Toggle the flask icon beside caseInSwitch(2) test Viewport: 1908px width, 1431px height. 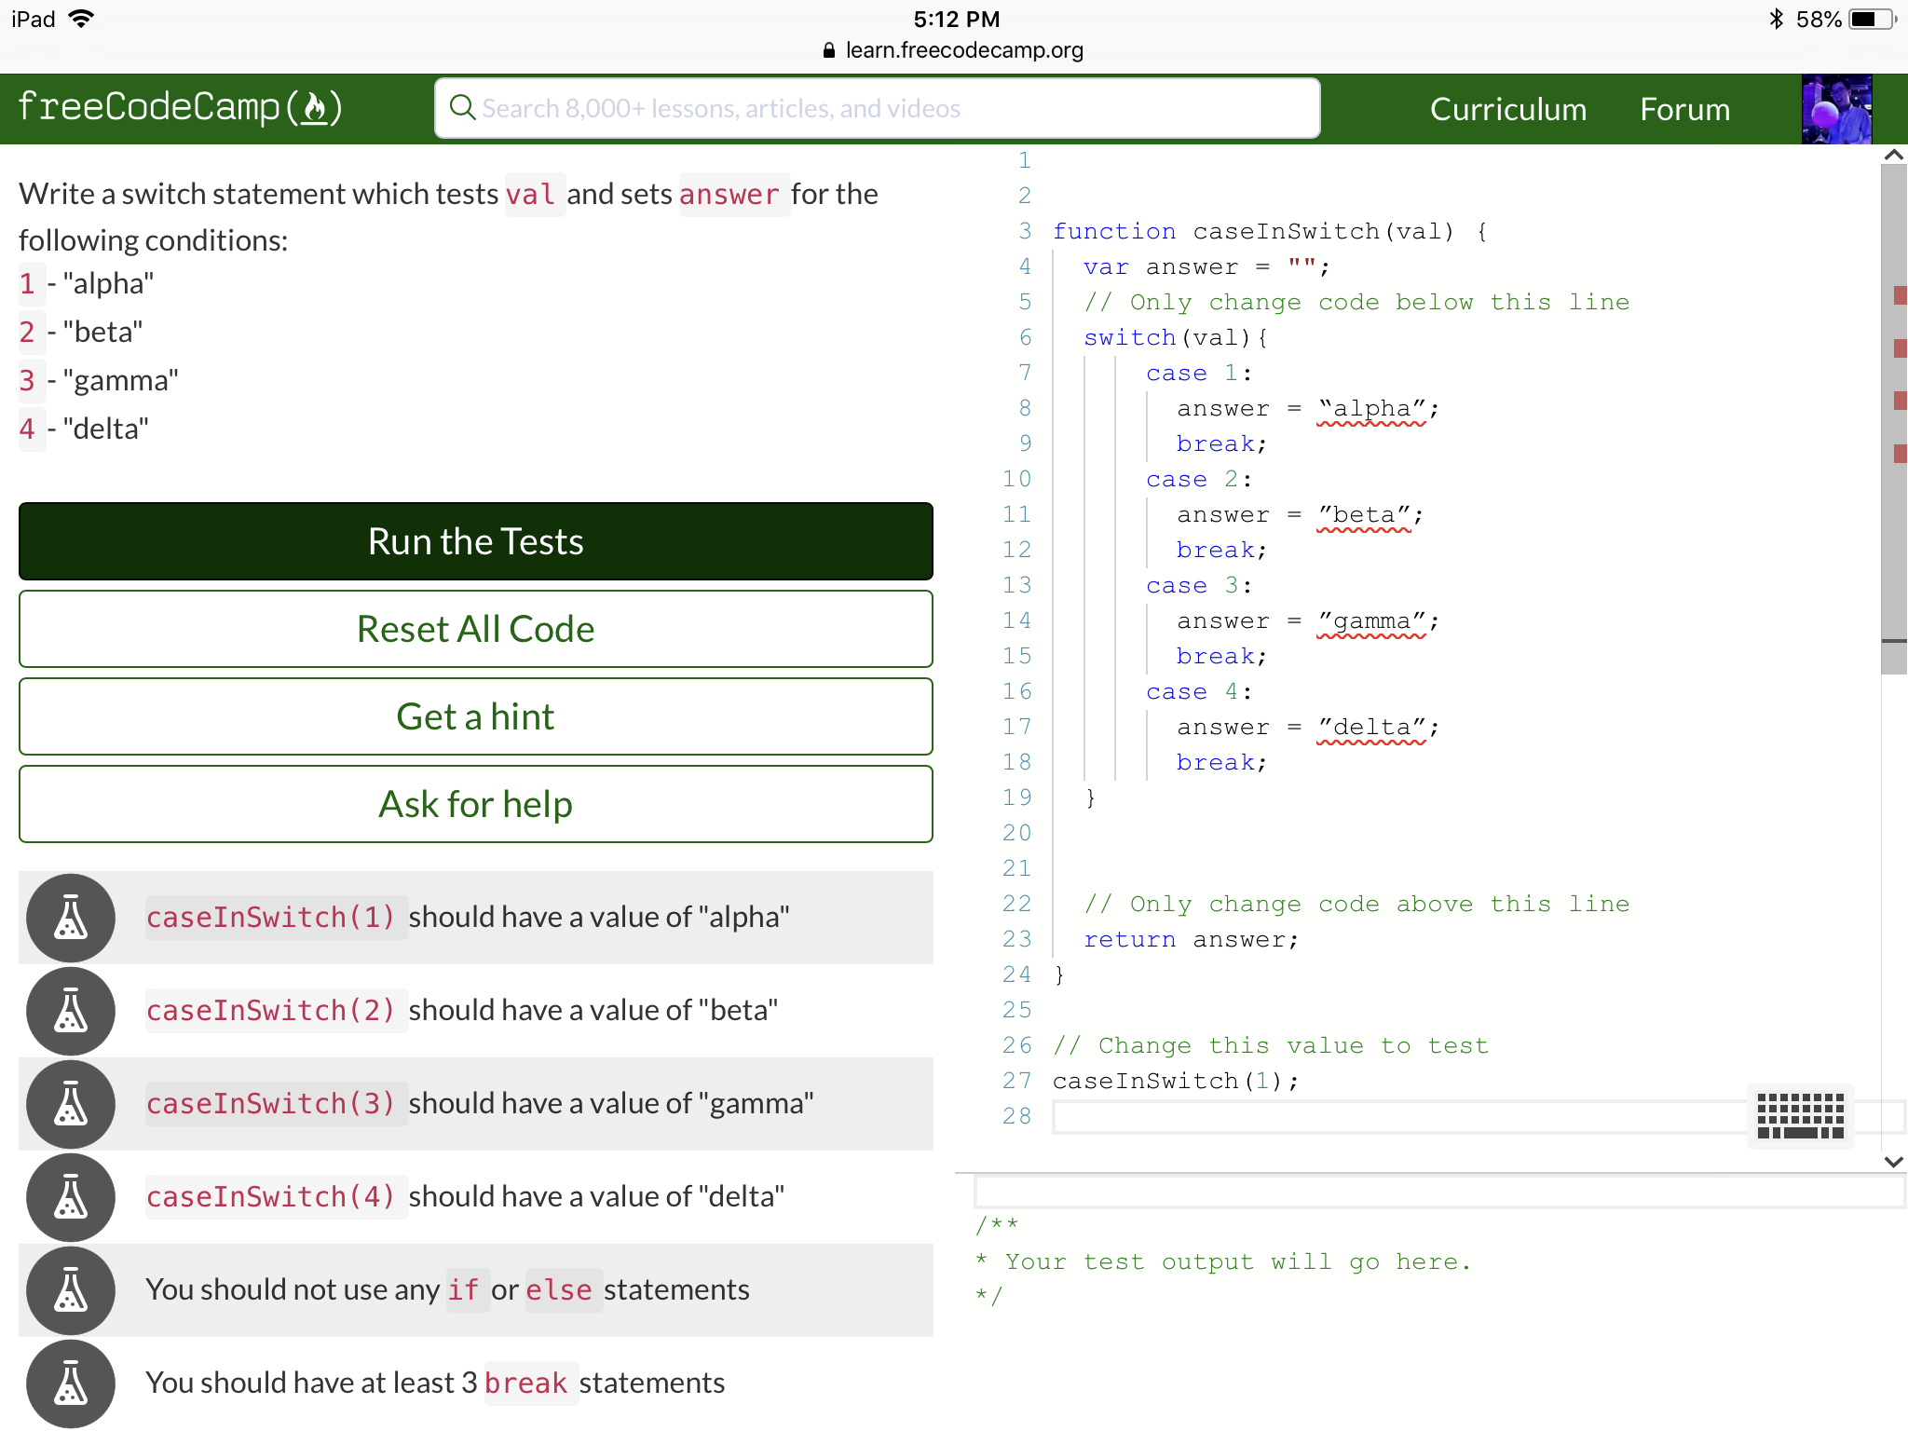coord(70,1011)
